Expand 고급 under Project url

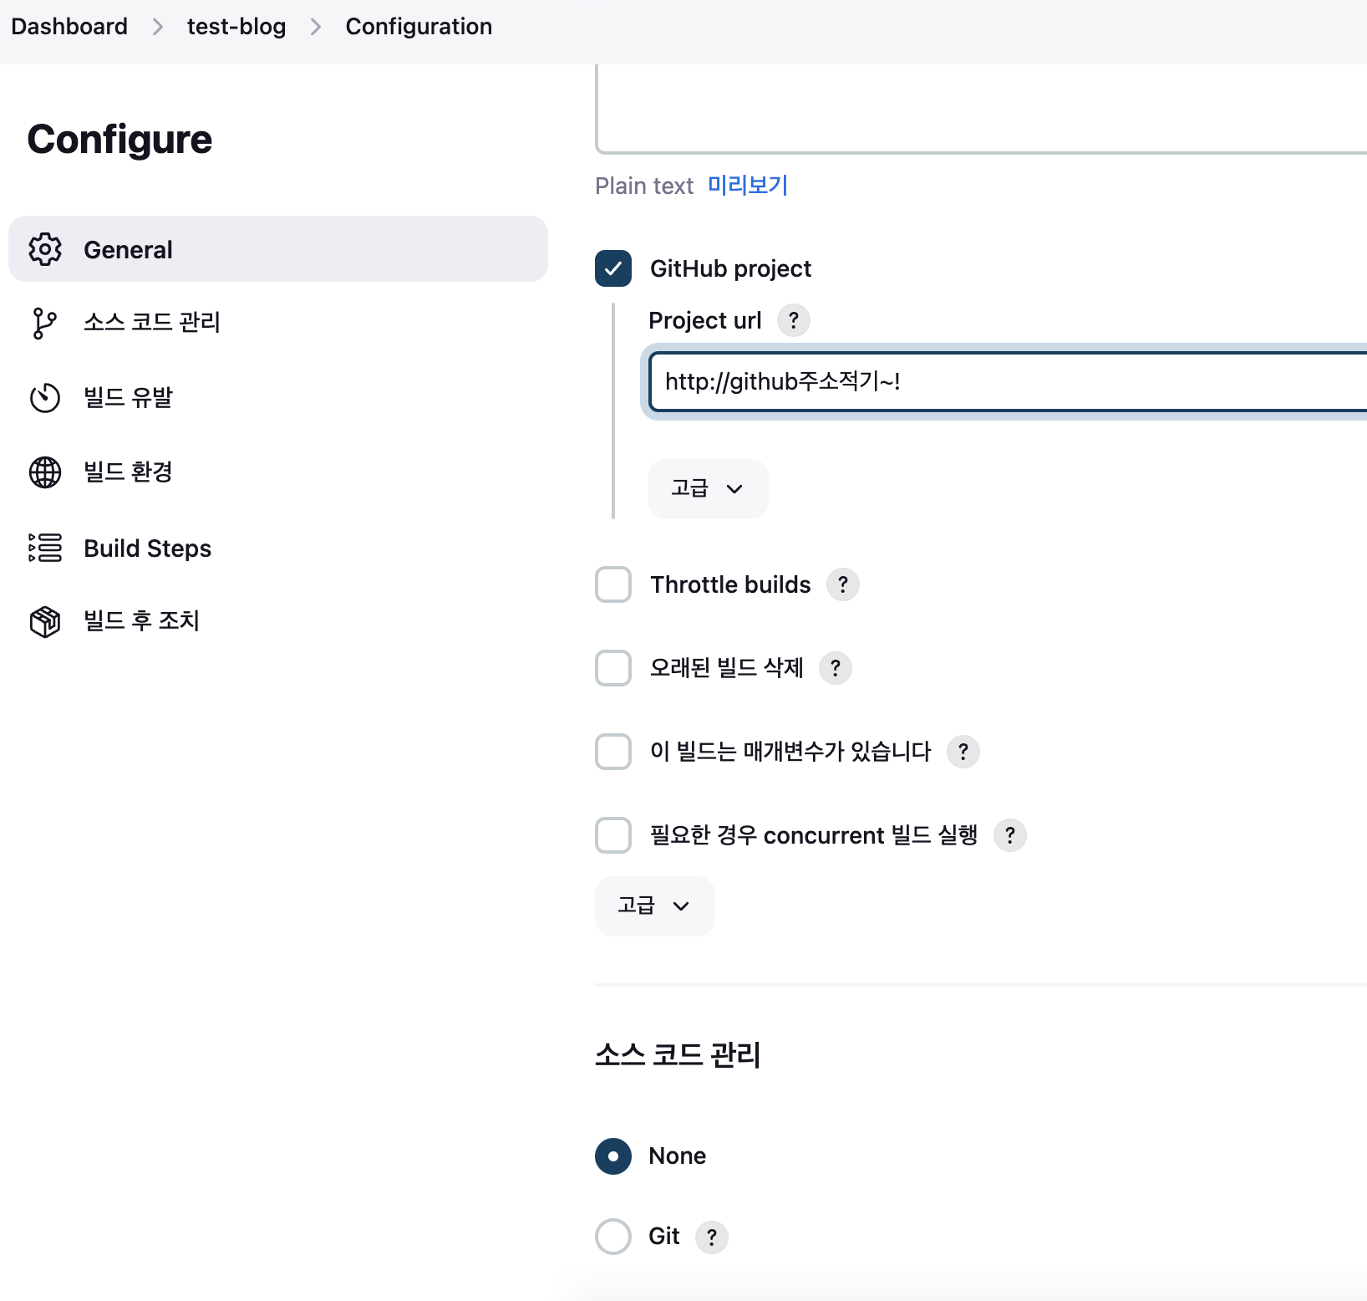pyautogui.click(x=707, y=488)
